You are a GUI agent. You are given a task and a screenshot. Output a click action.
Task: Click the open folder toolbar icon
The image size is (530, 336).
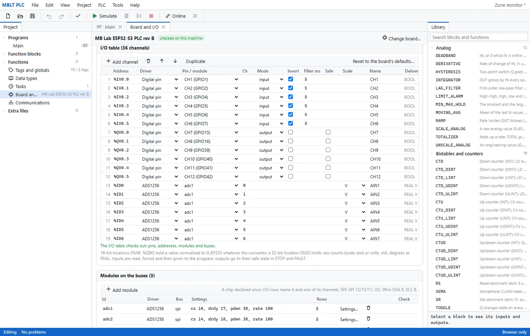pyautogui.click(x=20, y=16)
